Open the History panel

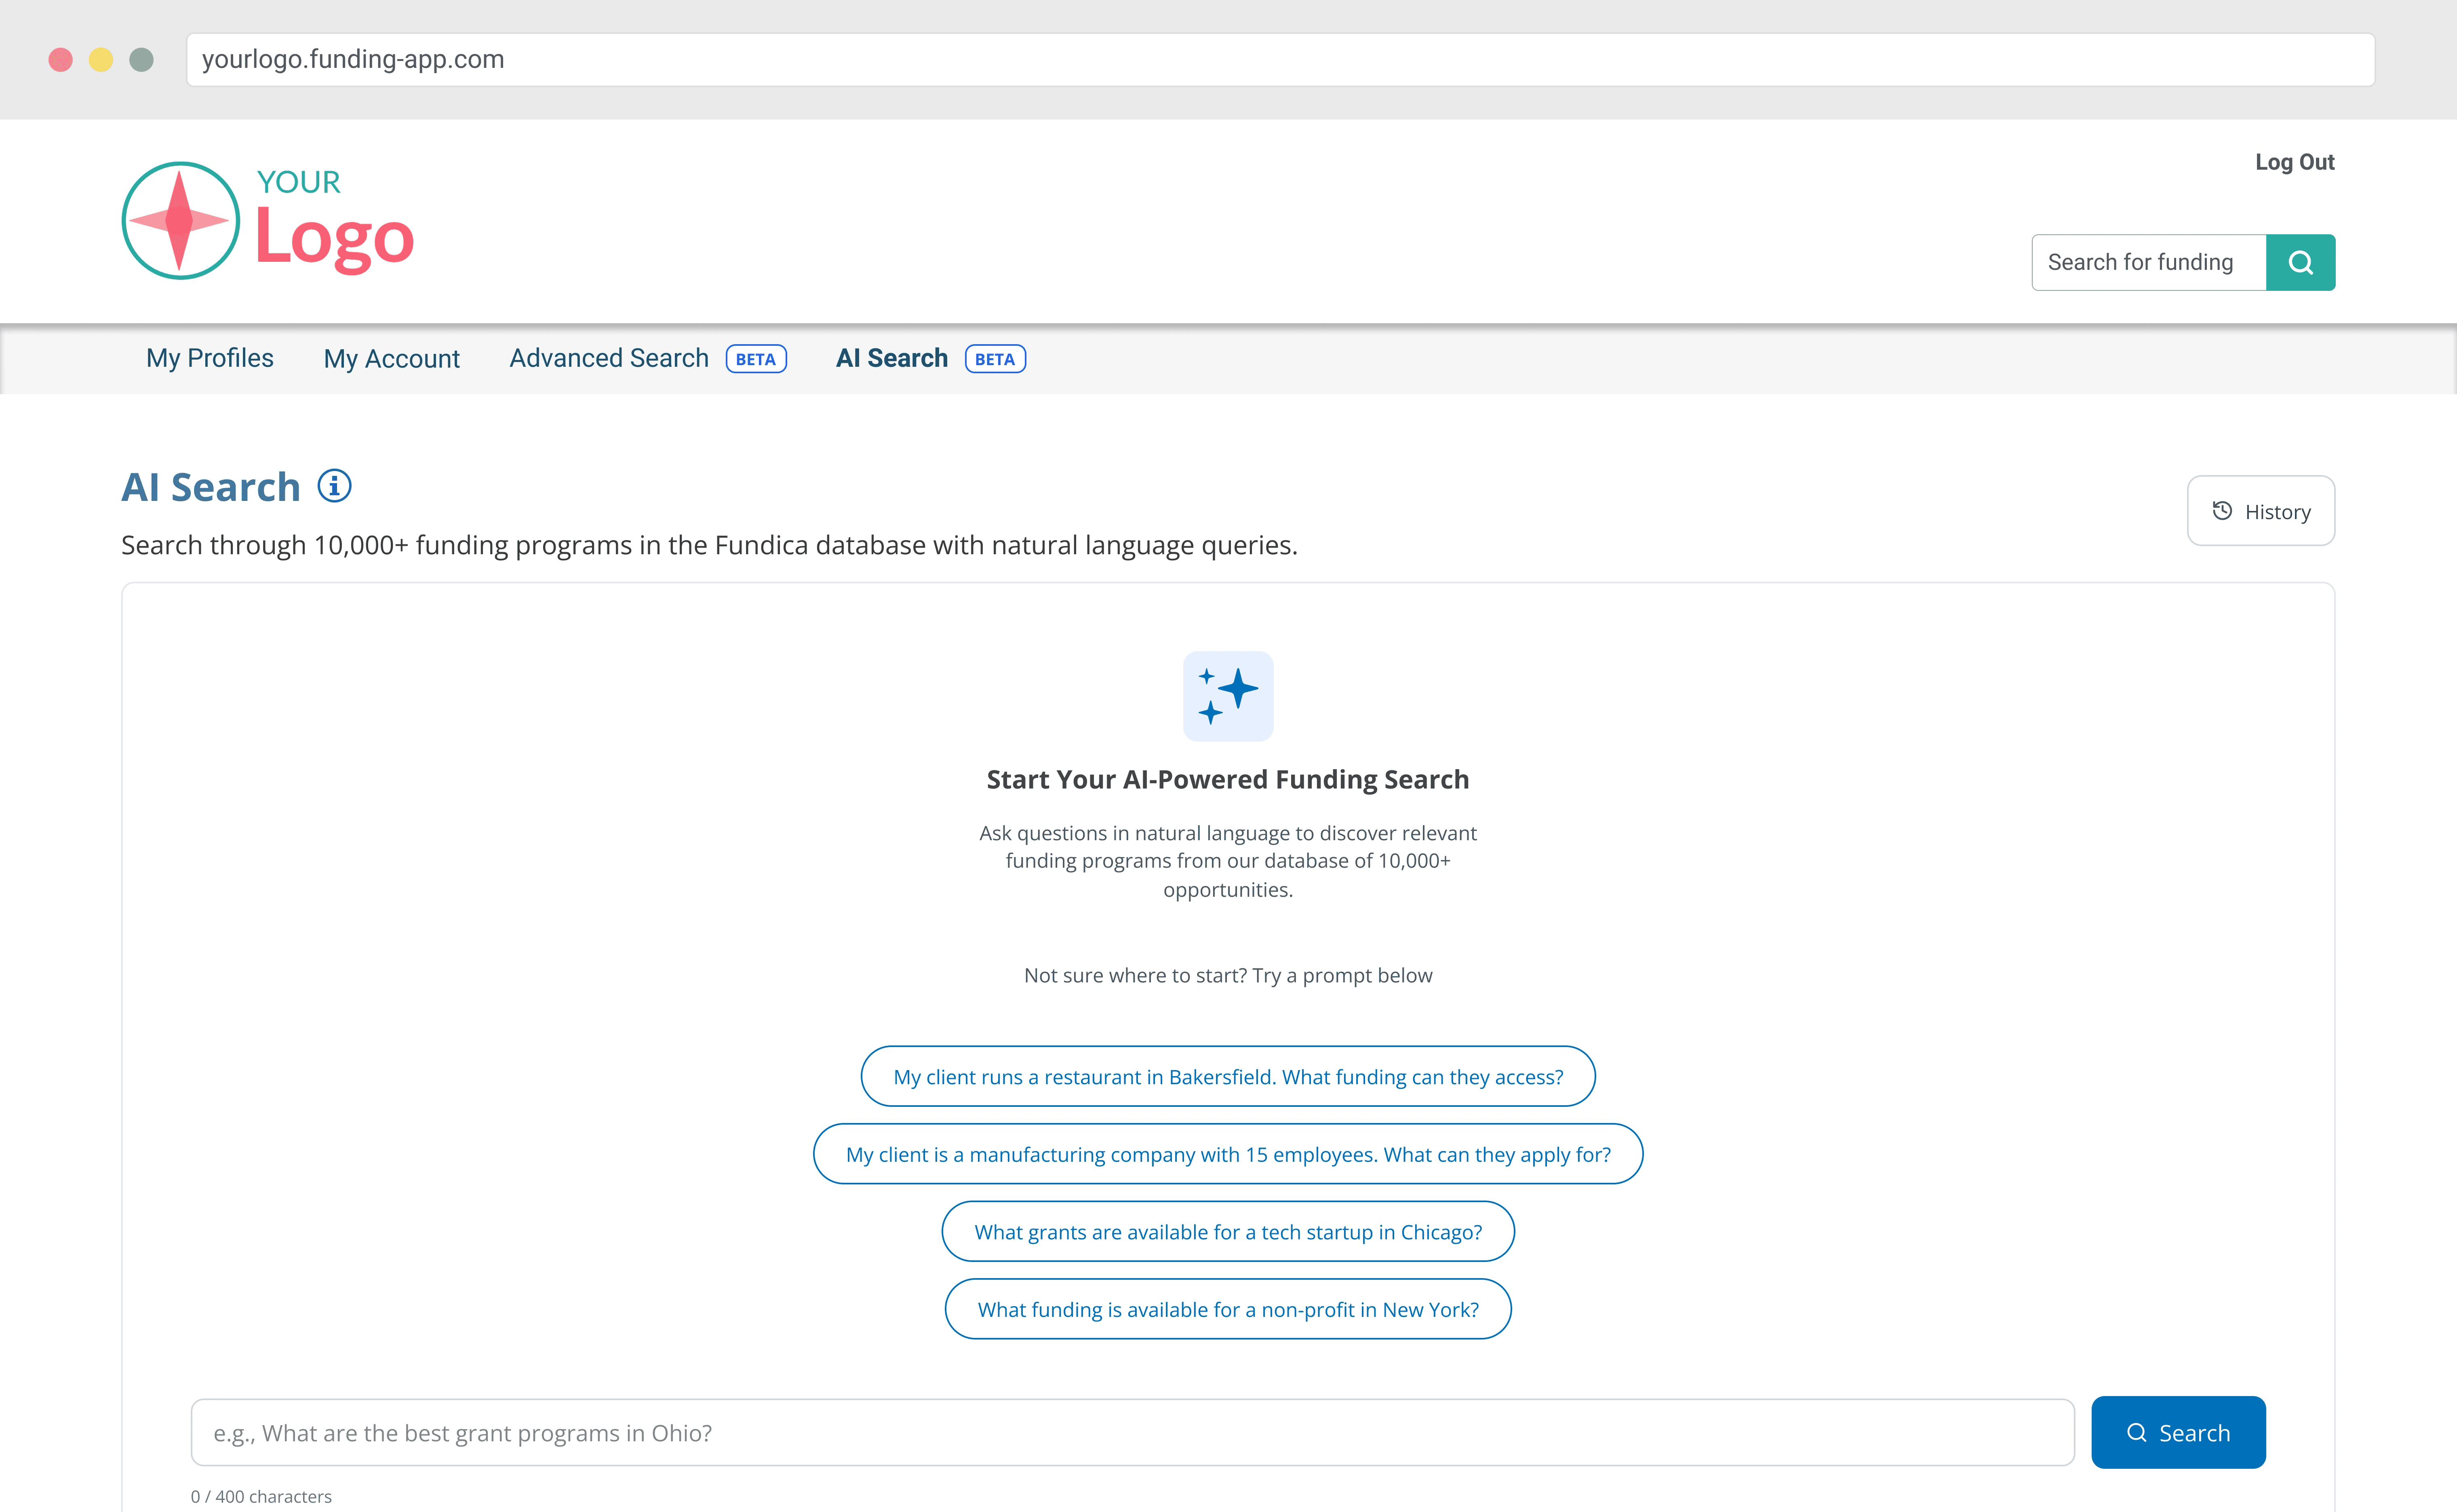[x=2261, y=511]
